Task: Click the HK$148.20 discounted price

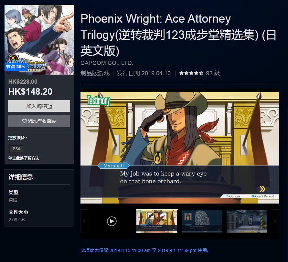Action: point(30,91)
